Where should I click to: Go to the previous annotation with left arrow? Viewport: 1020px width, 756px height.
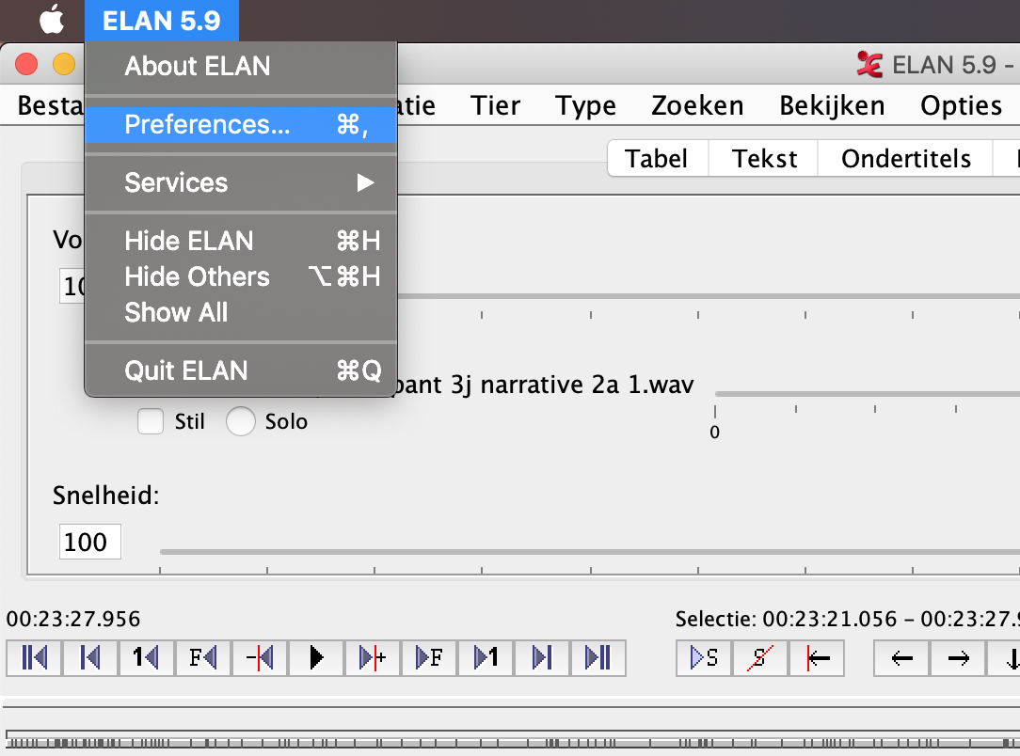click(x=901, y=657)
